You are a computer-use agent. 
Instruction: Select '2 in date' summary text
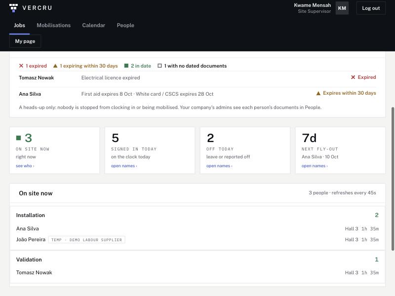(x=141, y=66)
